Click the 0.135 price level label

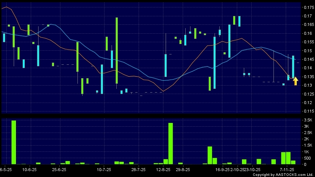click(x=308, y=77)
